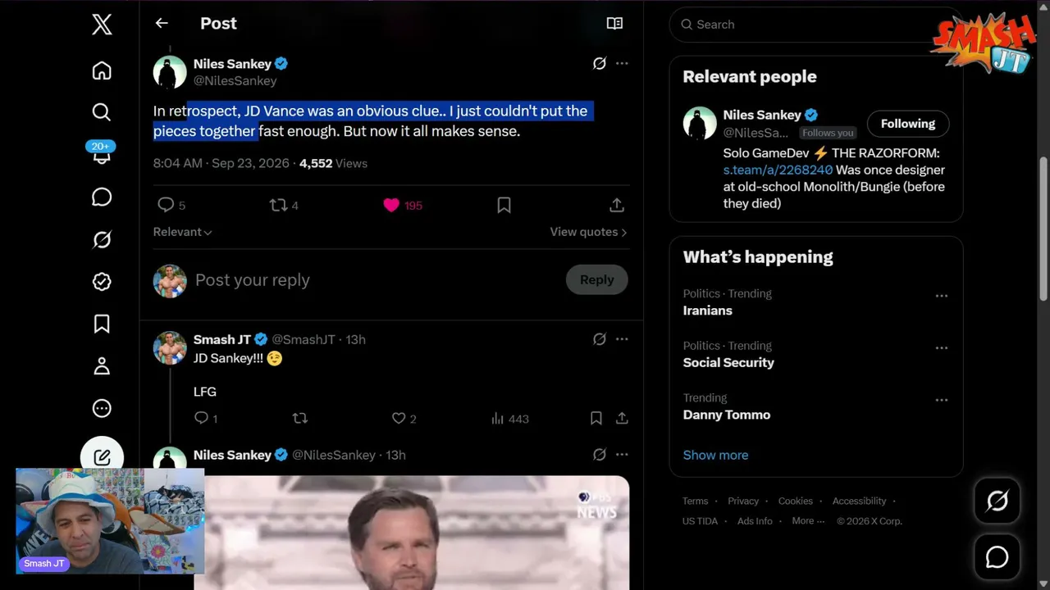Open reader view icon in Post header

[614, 23]
